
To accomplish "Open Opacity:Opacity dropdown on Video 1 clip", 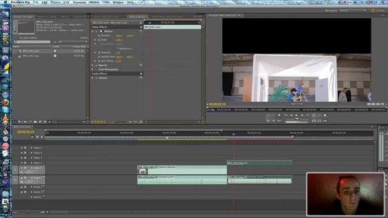I will click(x=167, y=167).
